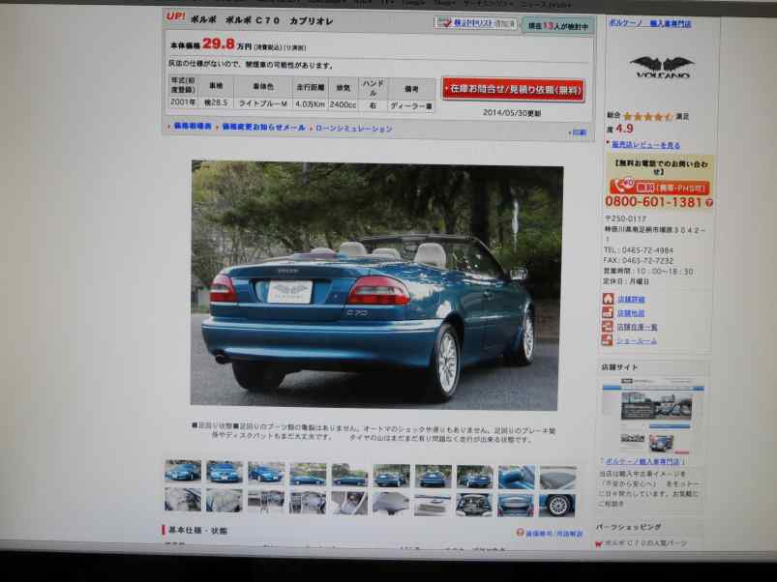The image size is (777, 582).
Task: Select first bottom-row interior thumbnail
Action: pos(183,500)
